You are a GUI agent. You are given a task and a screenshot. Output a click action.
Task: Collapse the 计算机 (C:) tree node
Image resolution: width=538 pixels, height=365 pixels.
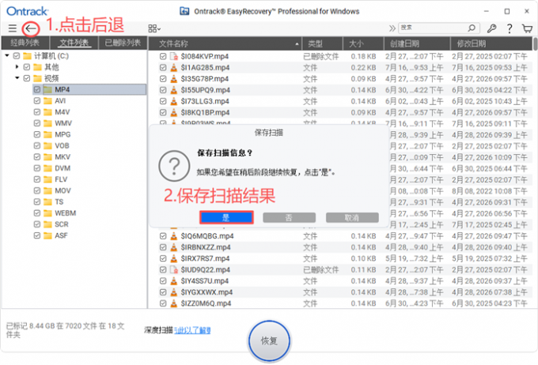7,55
